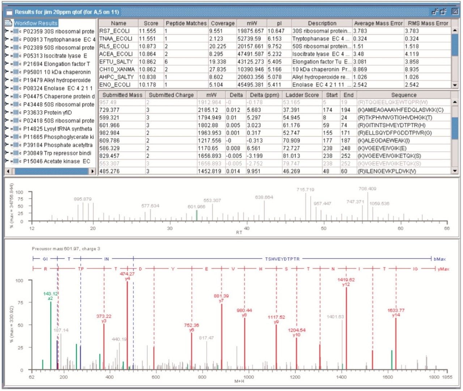Click the second of the two window-arrange icons in title bar
This screenshot has width=463, height=391.
pyautogui.click(x=443, y=12)
